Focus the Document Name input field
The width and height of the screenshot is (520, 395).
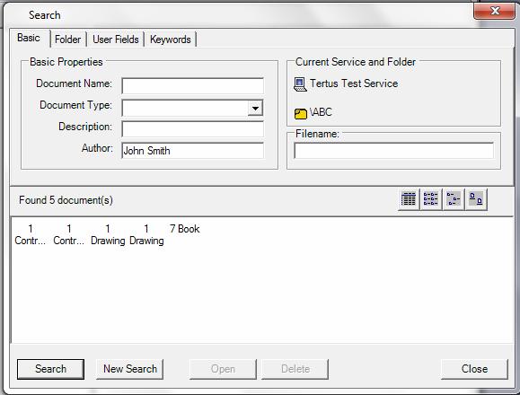point(193,86)
